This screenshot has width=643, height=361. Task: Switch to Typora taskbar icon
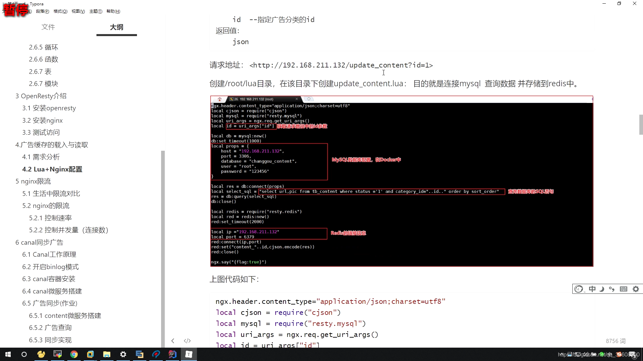tap(189, 354)
